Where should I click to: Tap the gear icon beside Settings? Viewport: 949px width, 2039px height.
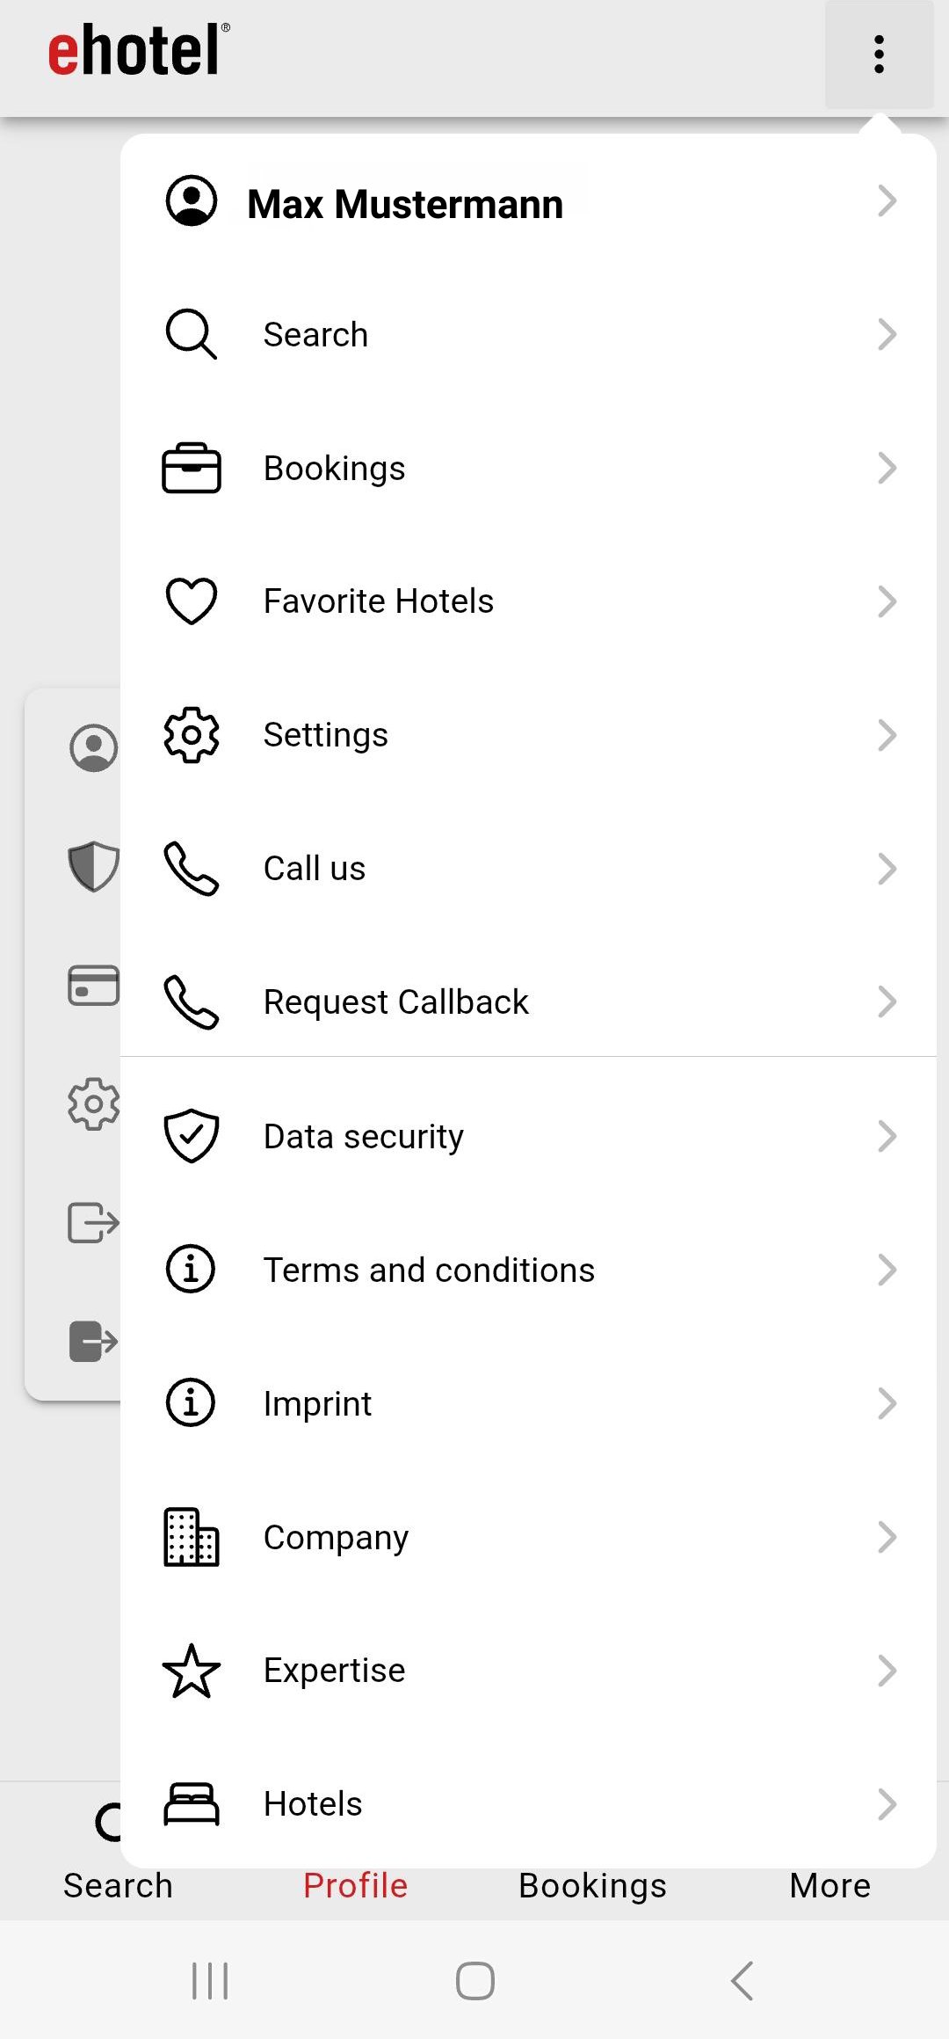pyautogui.click(x=191, y=735)
